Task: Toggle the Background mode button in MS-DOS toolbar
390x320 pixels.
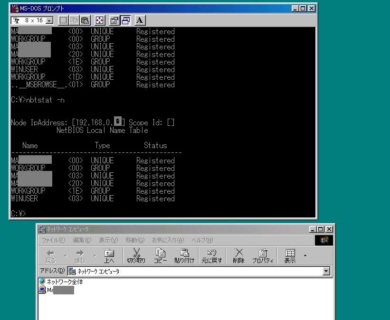Action: click(x=126, y=20)
